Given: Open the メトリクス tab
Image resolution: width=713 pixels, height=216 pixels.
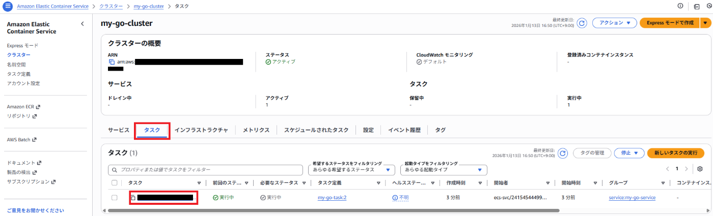Looking at the screenshot, I should pyautogui.click(x=256, y=130).
